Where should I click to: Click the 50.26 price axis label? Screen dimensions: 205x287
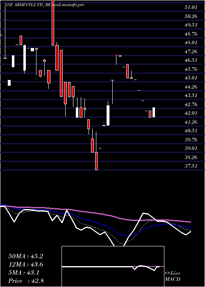tap(191, 16)
